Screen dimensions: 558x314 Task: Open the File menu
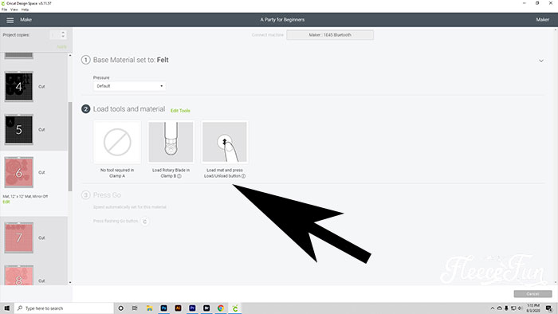(x=4, y=10)
